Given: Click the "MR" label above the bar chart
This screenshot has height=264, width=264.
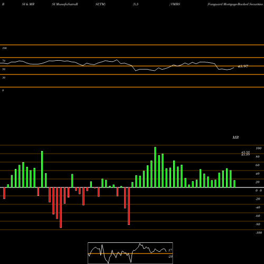Looking at the screenshot, I should tap(235, 137).
